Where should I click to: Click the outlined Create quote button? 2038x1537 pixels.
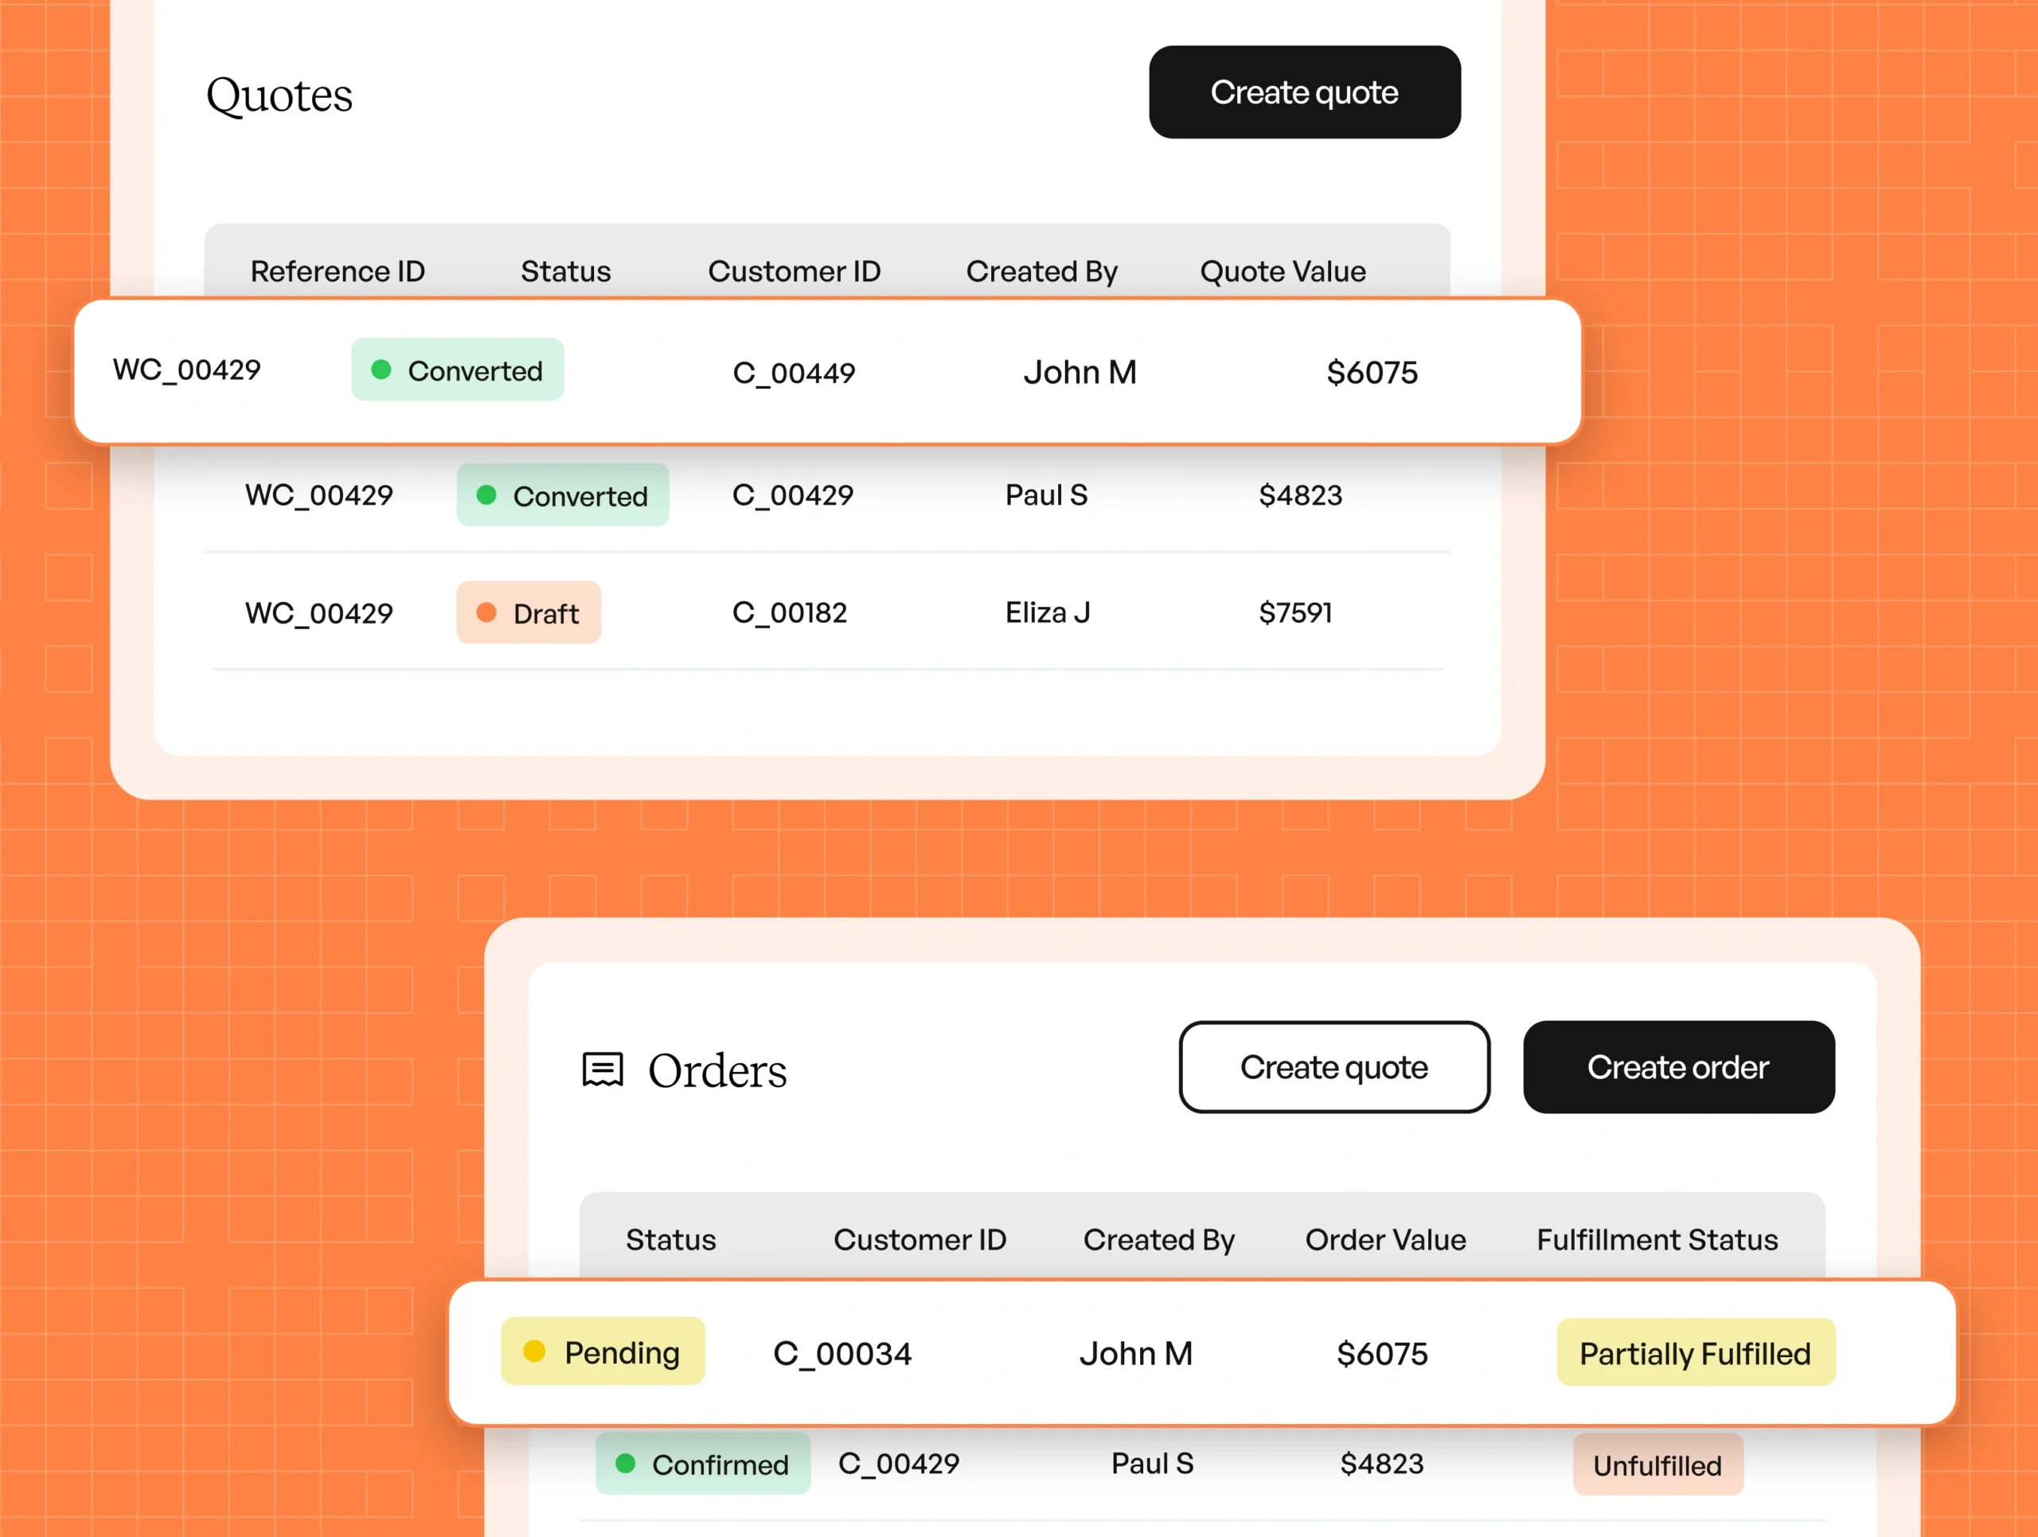coord(1333,1067)
